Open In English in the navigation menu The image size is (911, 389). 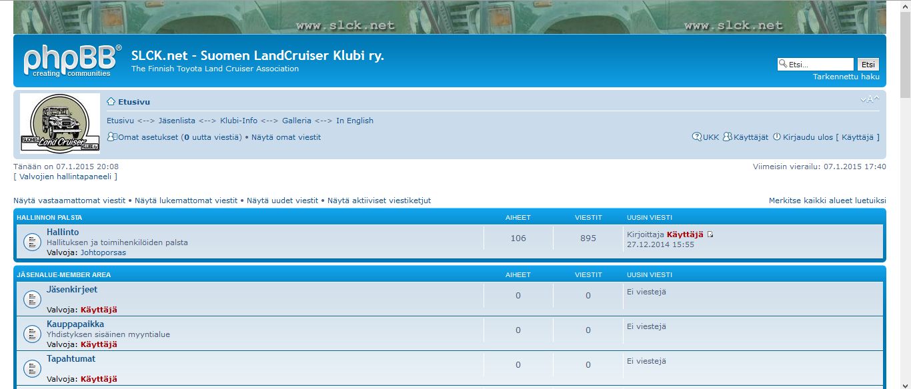[x=355, y=121]
